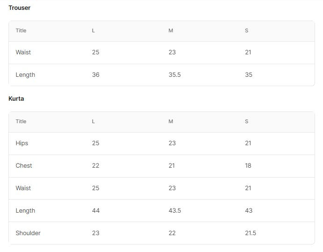
Task: Click Kurta Length M value 43.5
Action: pyautogui.click(x=175, y=211)
